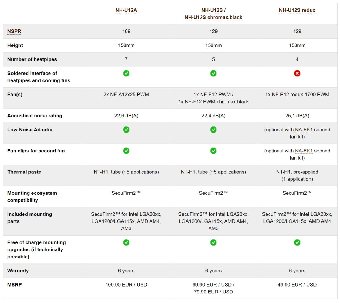340x303 pixels.
Task: Click the 2x NF-A12x25 PWM fan cell
Action: click(x=126, y=98)
